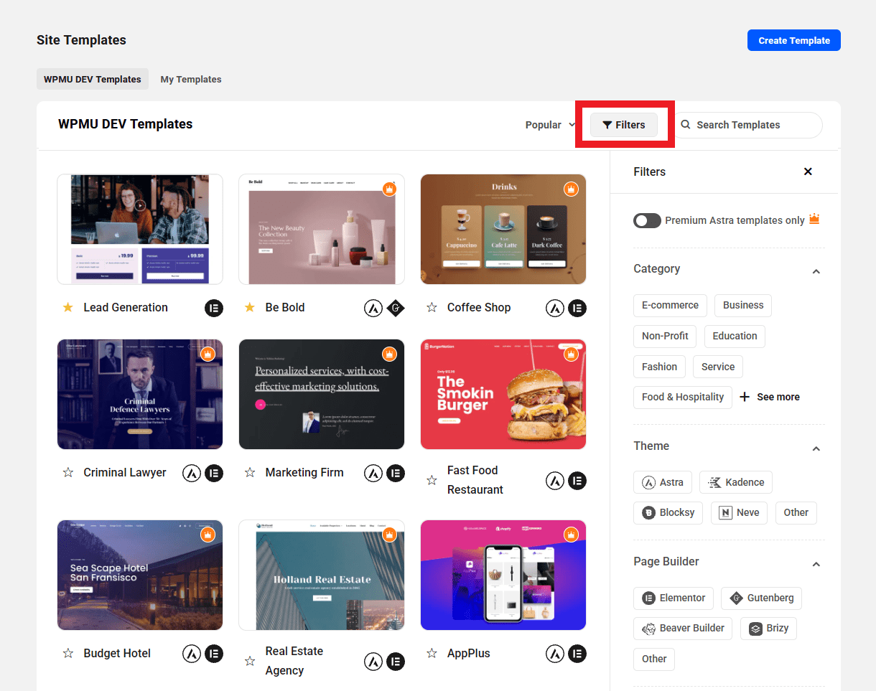
Task: Favorite the Coffee Shop template star
Action: point(432,307)
